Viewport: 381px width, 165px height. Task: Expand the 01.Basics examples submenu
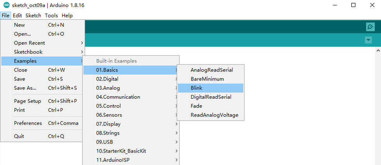tap(131, 70)
